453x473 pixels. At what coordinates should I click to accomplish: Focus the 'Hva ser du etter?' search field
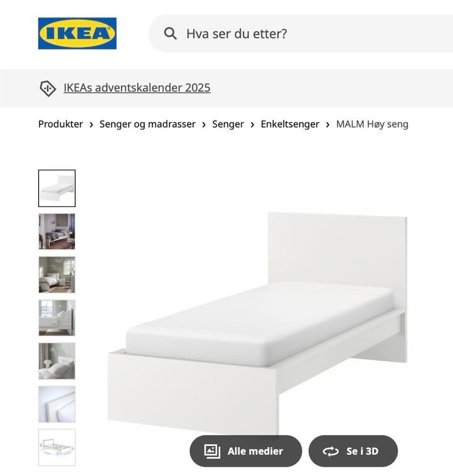click(x=301, y=34)
